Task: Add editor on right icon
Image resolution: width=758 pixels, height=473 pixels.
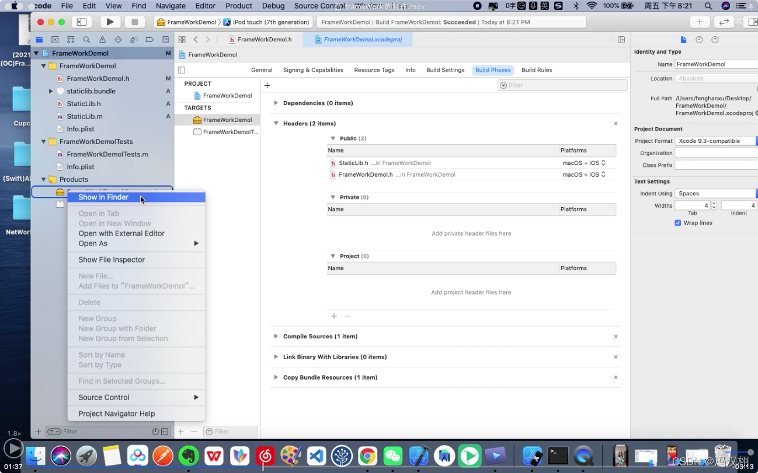Action: [621, 40]
